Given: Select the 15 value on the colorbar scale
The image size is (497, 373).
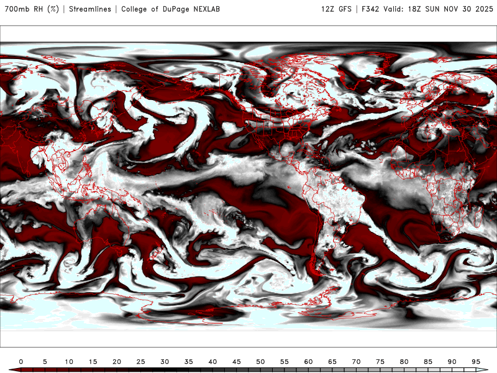Looking at the screenshot, I should 93,362.
